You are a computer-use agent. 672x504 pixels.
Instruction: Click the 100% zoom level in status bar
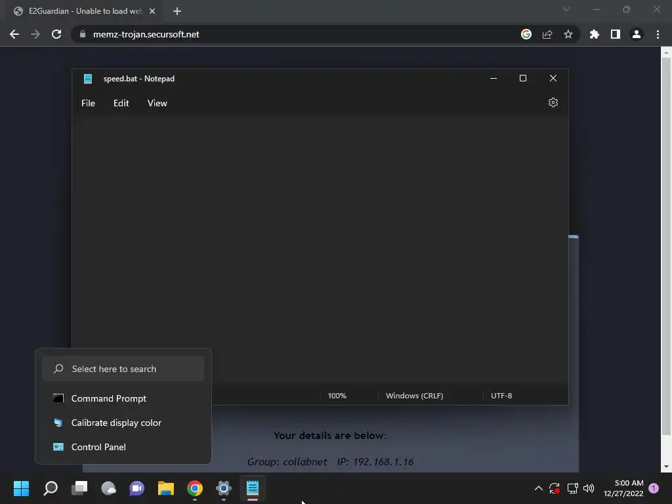[x=337, y=396]
